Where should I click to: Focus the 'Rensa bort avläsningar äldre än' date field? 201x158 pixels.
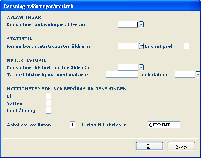128,24
